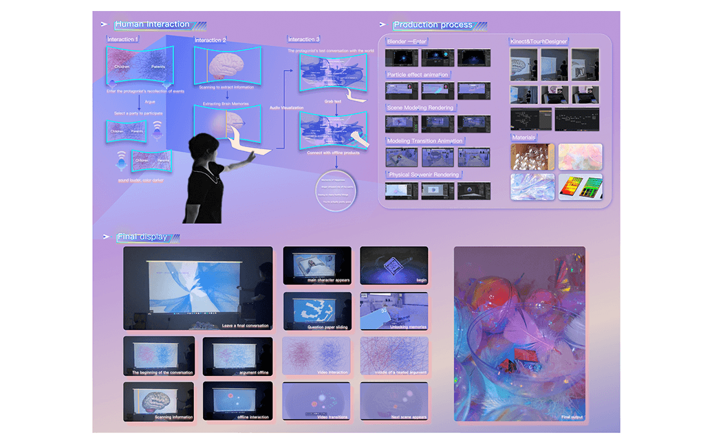Click the pastel pink material swatch under Materials
Image resolution: width=712 pixels, height=444 pixels.
[581, 157]
